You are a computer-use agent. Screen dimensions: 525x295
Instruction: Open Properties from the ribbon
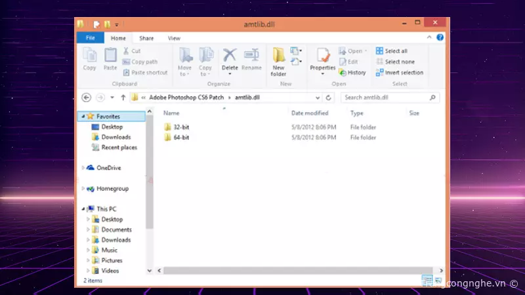[x=322, y=59]
